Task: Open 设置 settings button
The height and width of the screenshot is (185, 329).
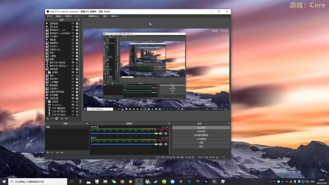Action: (x=201, y=143)
